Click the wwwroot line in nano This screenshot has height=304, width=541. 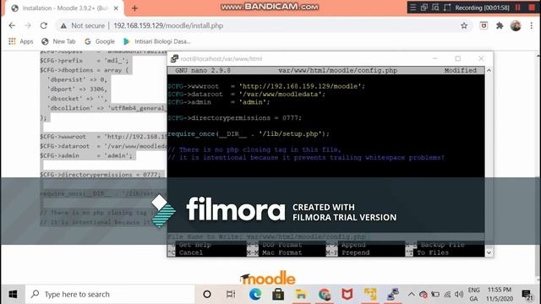[266, 86]
